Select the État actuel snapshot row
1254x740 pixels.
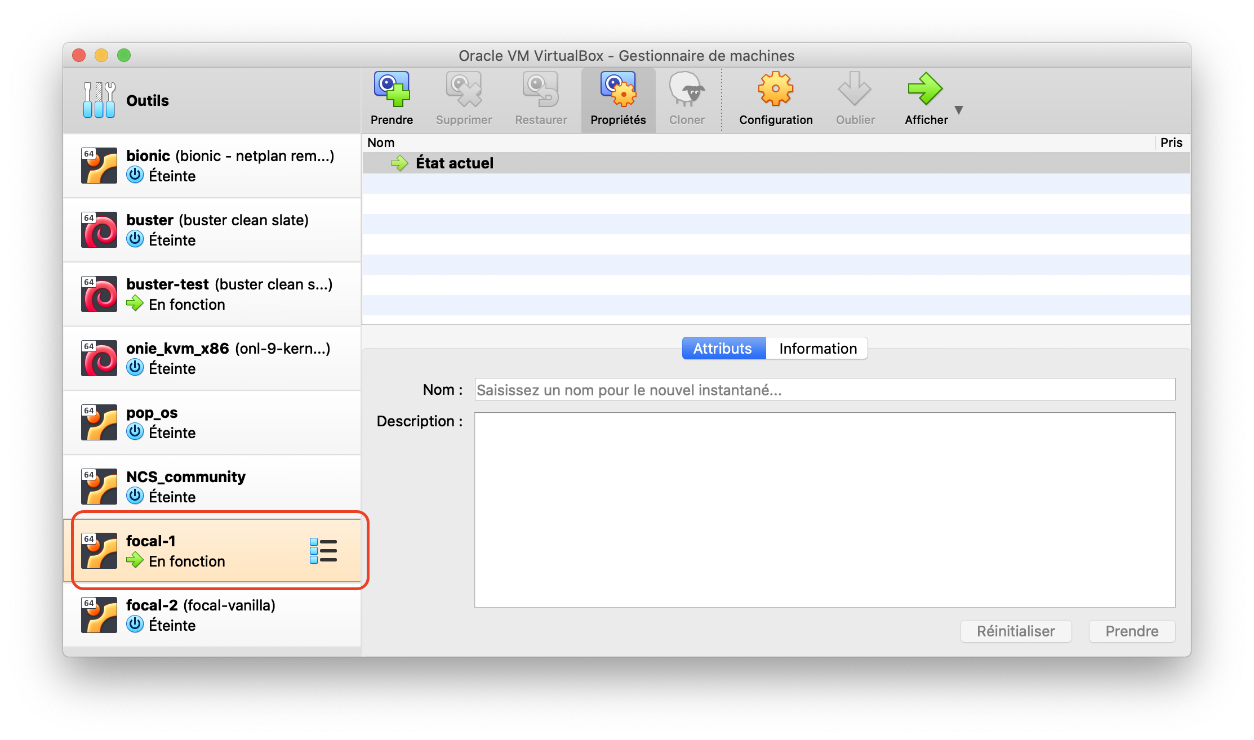tap(776, 163)
